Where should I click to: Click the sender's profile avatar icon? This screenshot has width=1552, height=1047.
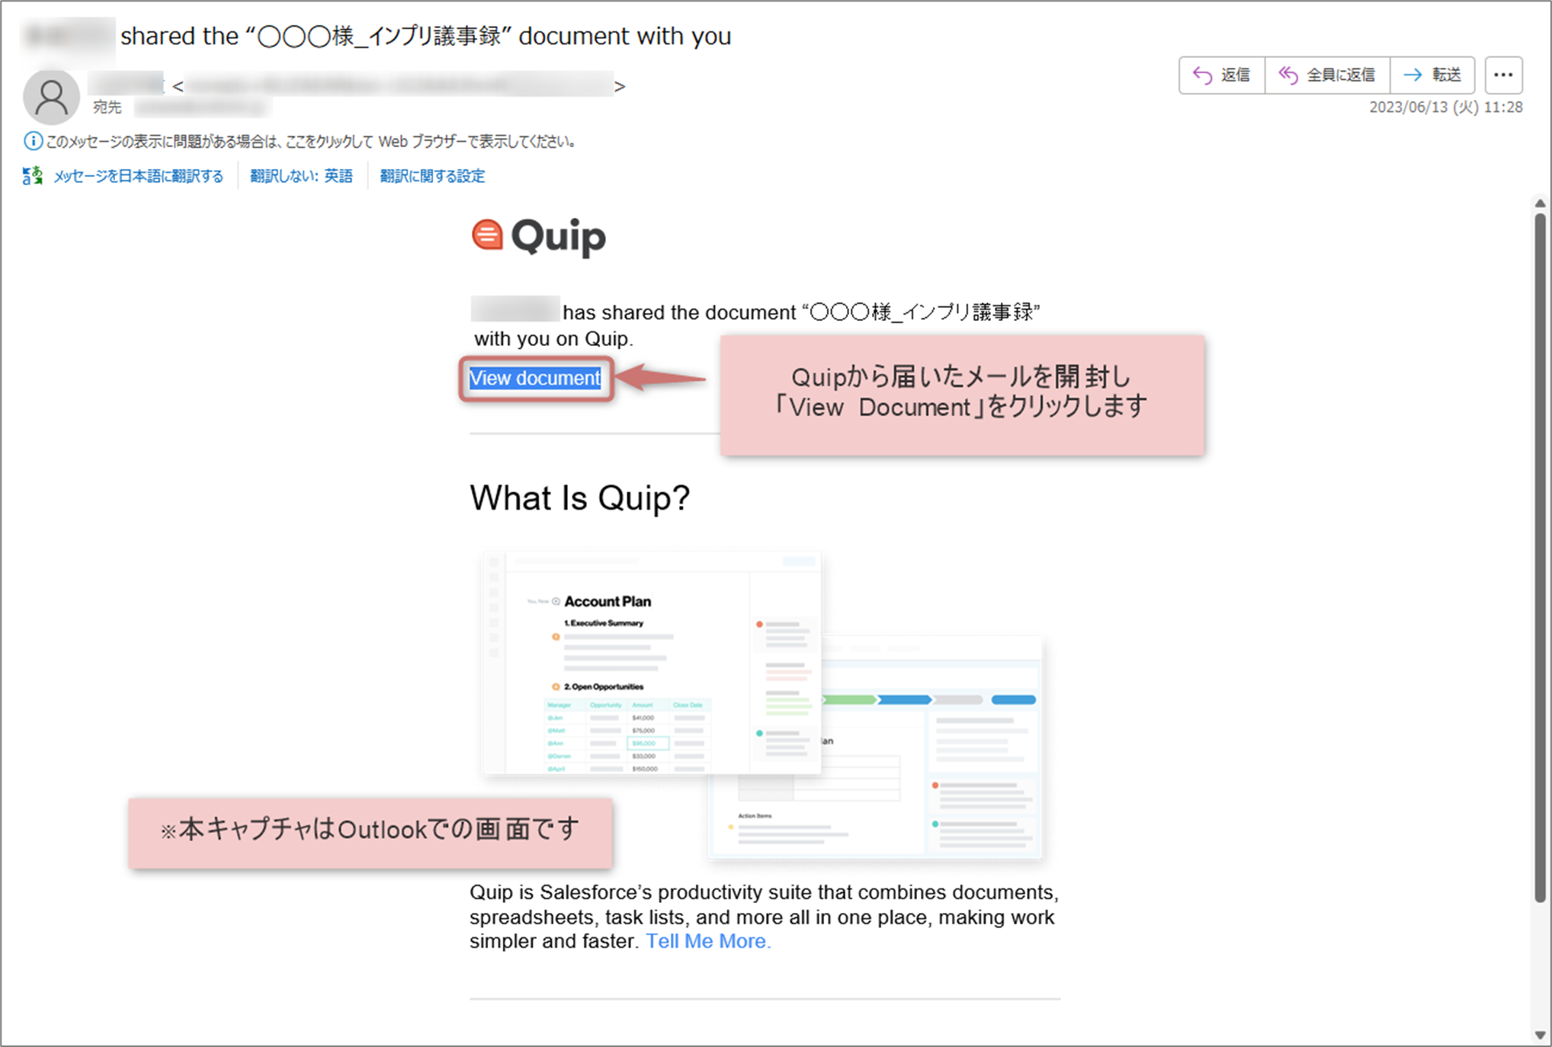point(51,97)
